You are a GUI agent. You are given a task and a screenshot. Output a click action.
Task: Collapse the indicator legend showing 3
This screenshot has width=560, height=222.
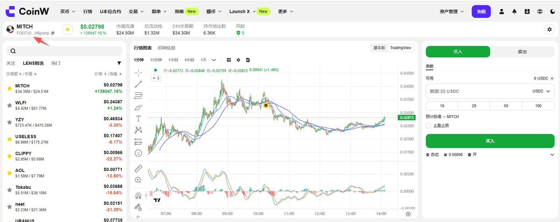pos(156,78)
